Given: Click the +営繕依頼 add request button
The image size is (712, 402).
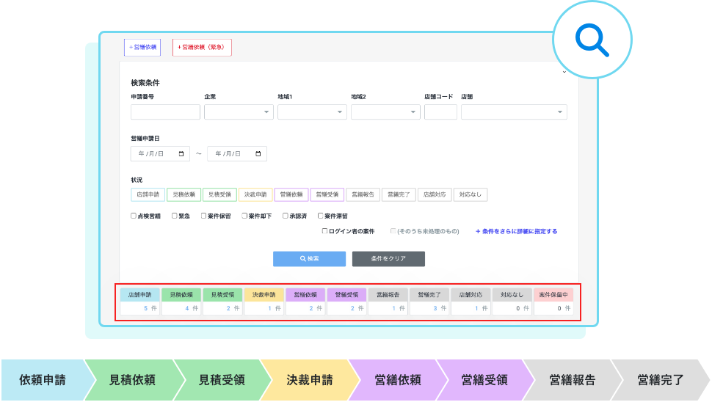Looking at the screenshot, I should [x=142, y=47].
